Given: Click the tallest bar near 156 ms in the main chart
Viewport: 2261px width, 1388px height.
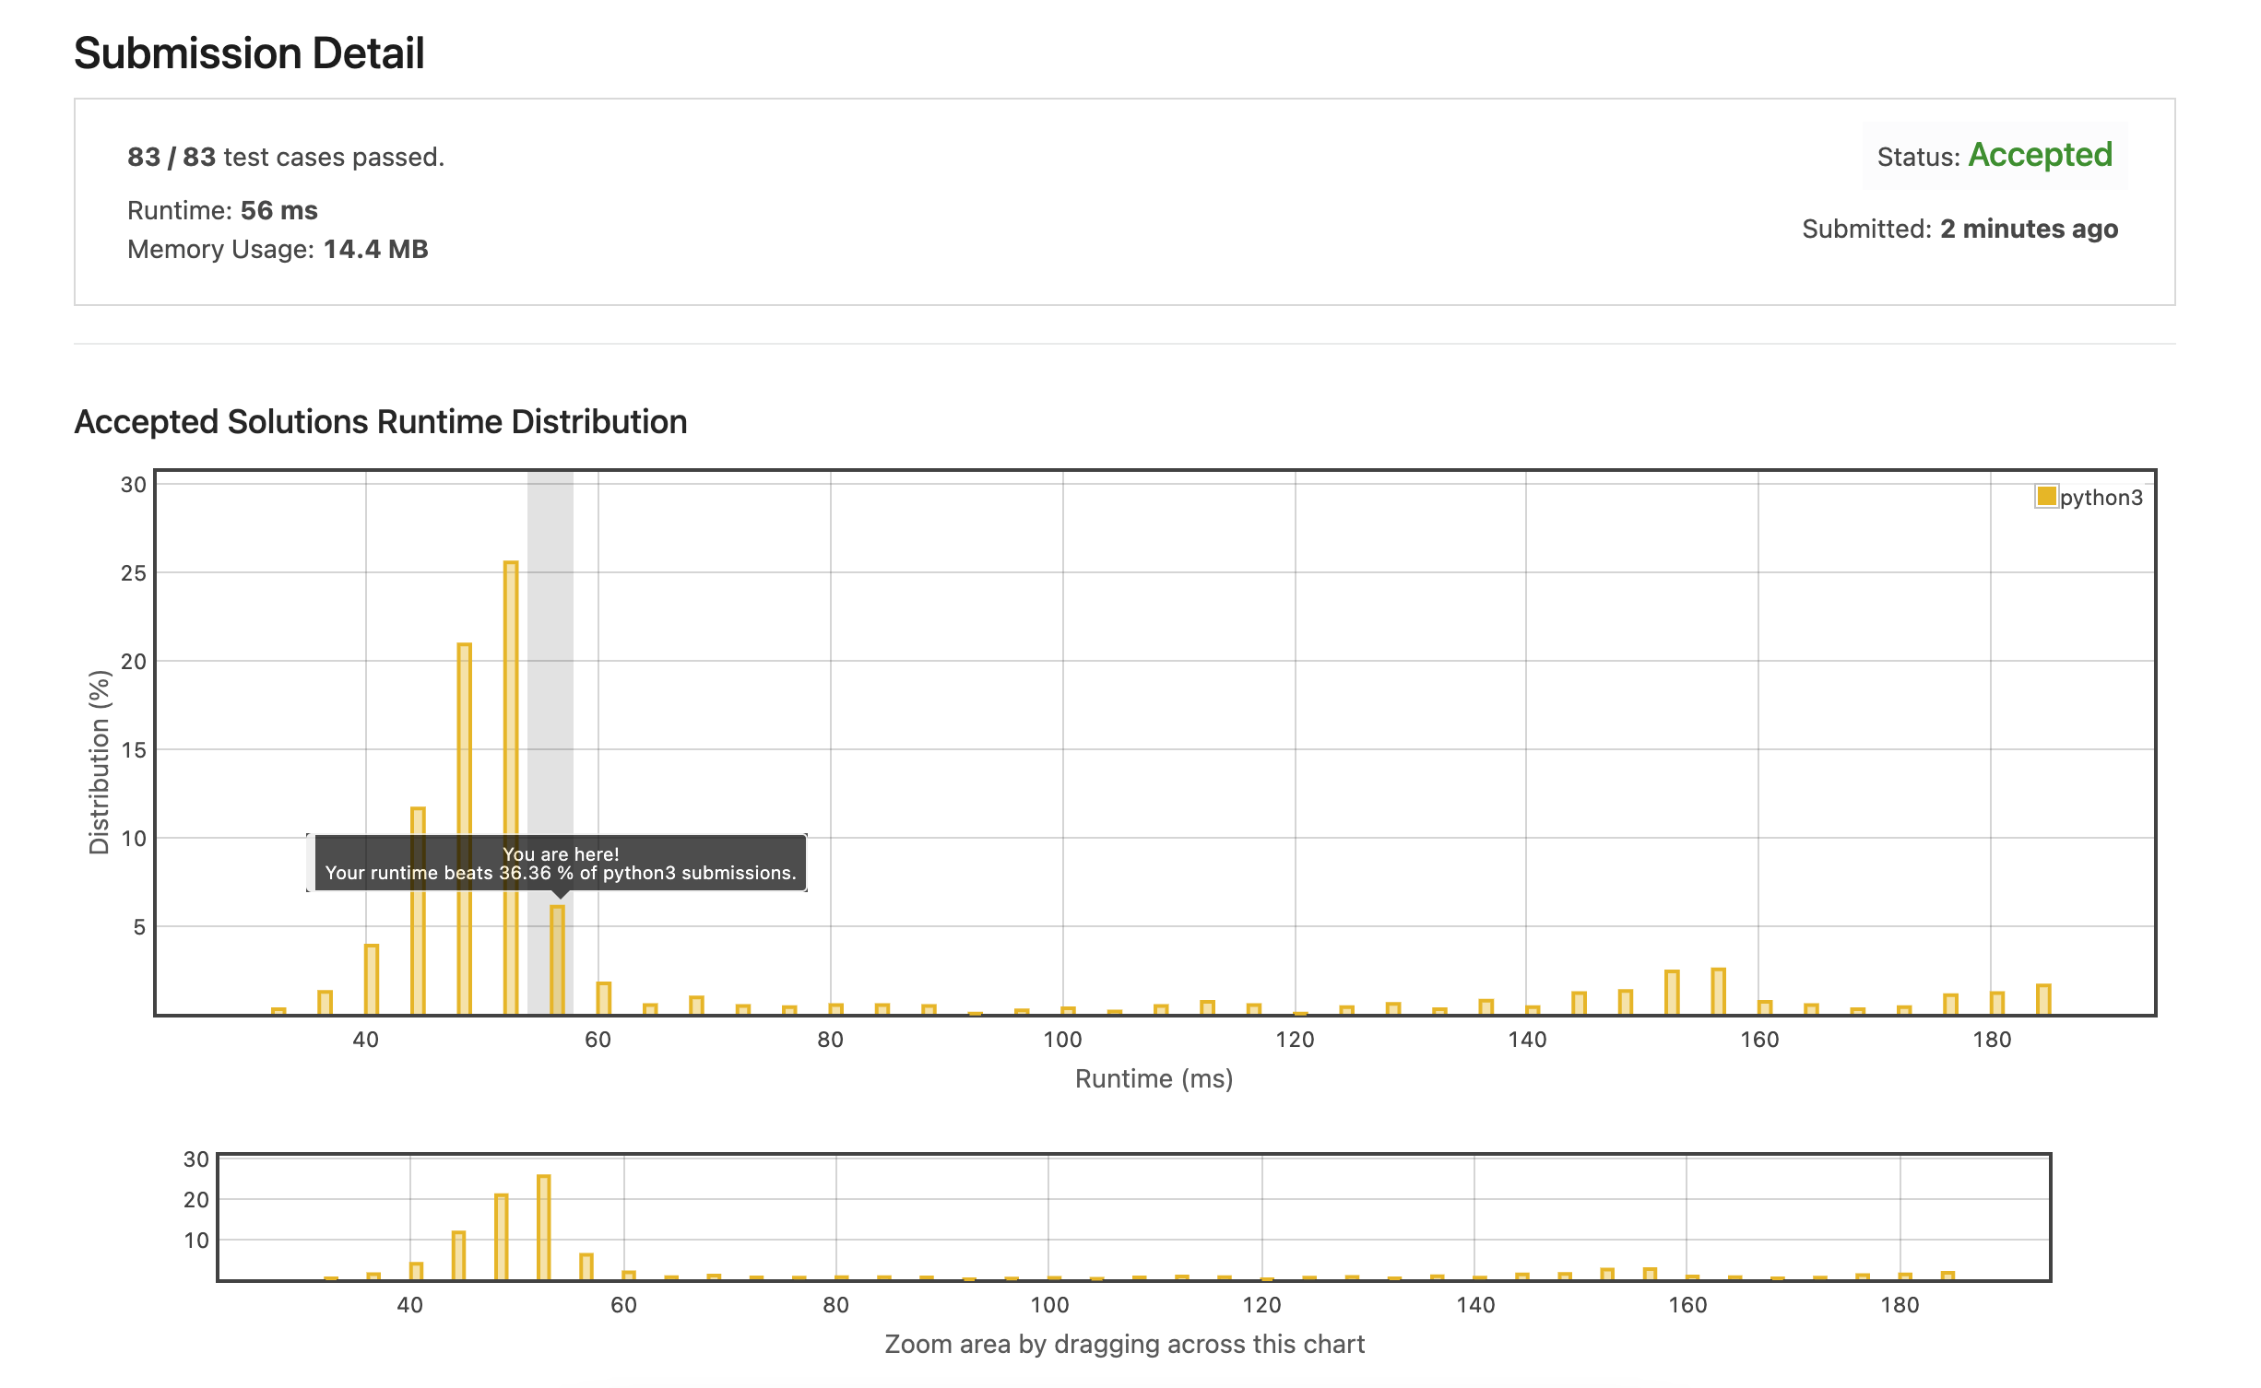Looking at the screenshot, I should [x=1718, y=991].
